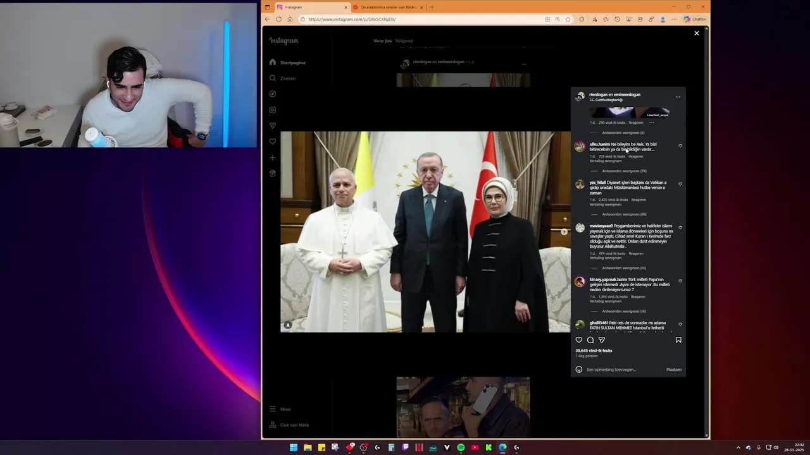Image resolution: width=810 pixels, height=455 pixels.
Task: Click Plaatsen to post comment
Action: [x=674, y=370]
